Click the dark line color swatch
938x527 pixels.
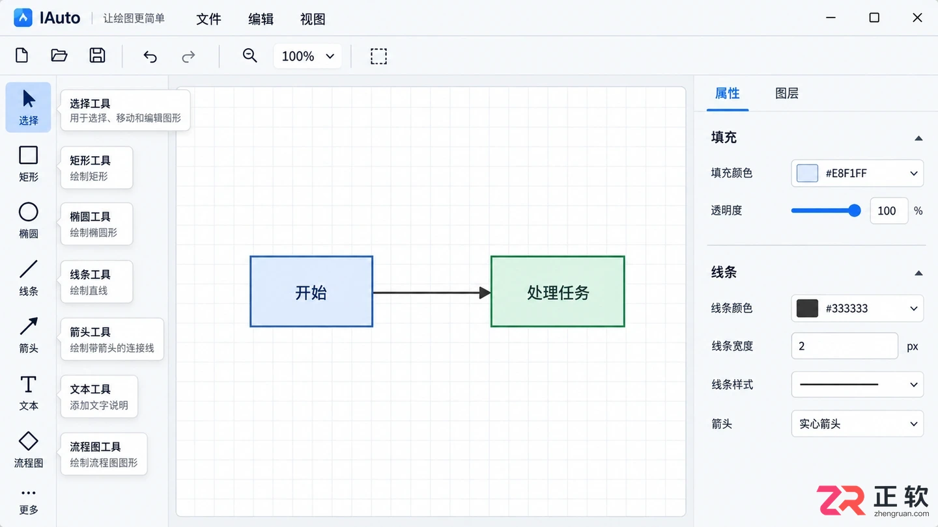coord(807,308)
